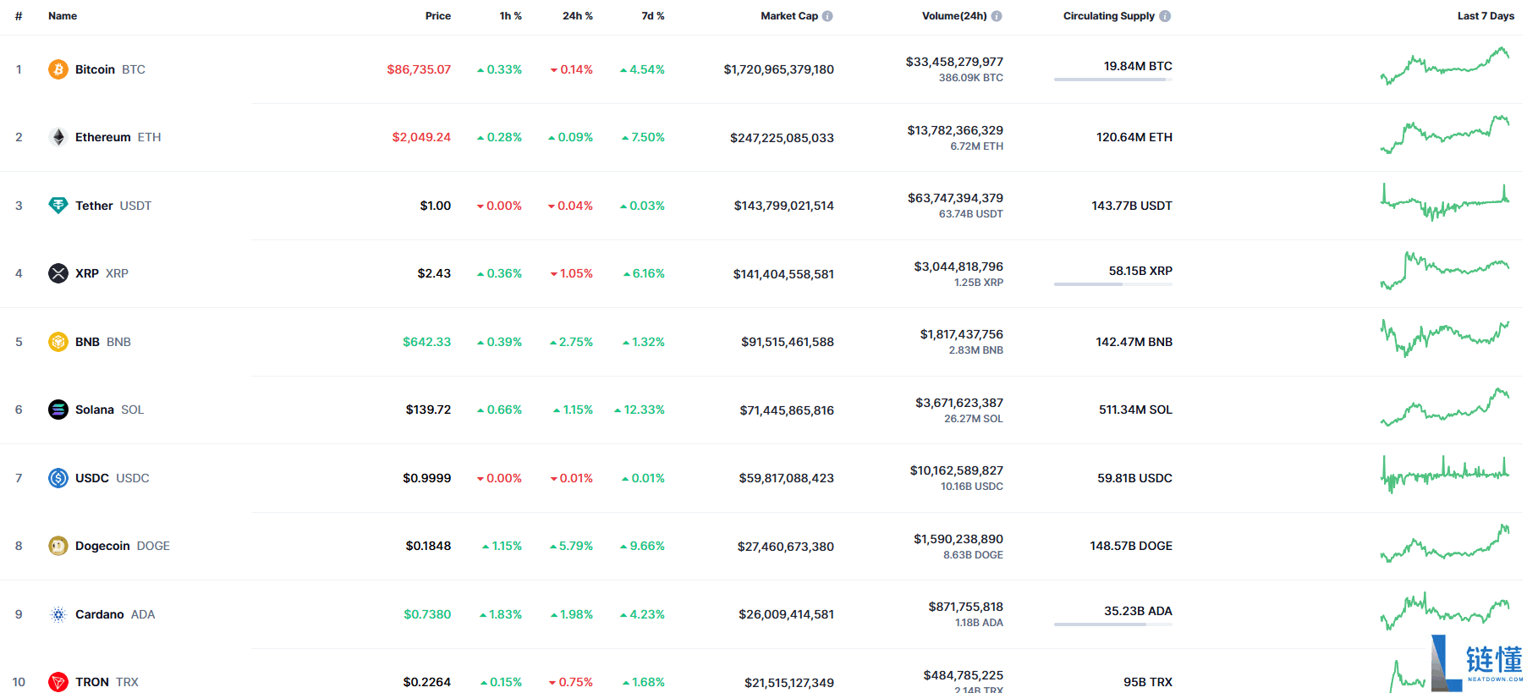Click the Cardano logo icon

[x=58, y=614]
